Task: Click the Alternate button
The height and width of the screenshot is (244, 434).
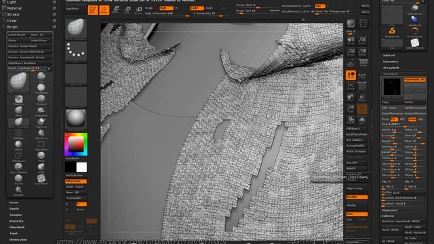Action: [76, 181]
